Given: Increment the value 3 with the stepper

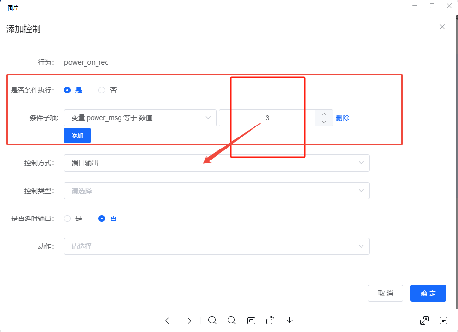Looking at the screenshot, I should coord(324,114).
